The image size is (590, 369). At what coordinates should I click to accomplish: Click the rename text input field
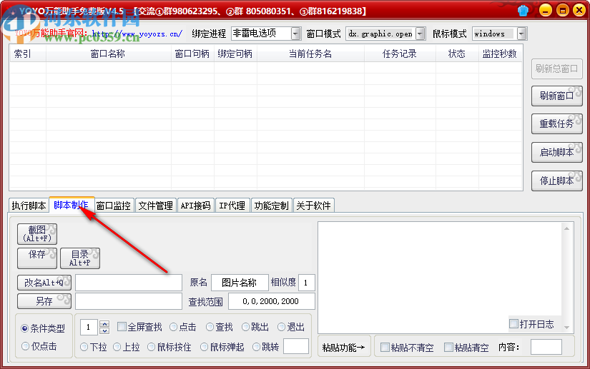pyautogui.click(x=129, y=283)
